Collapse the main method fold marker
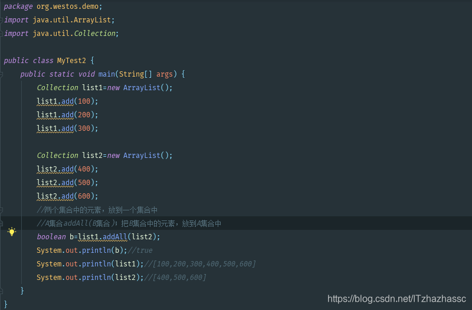 (1, 74)
